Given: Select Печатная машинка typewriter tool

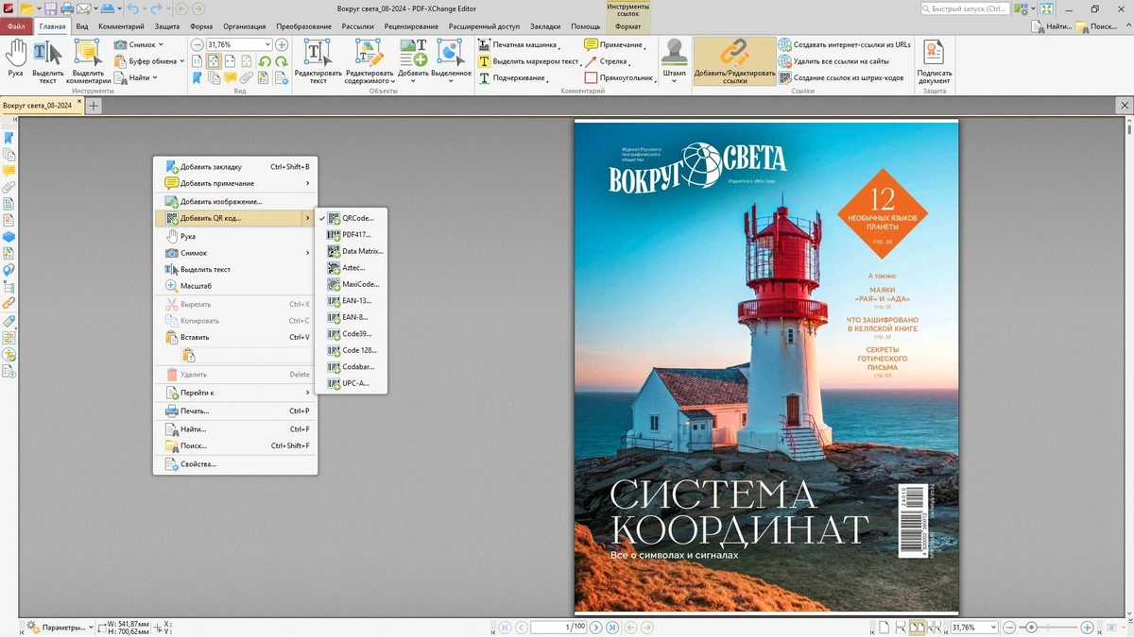Looking at the screenshot, I should (518, 44).
